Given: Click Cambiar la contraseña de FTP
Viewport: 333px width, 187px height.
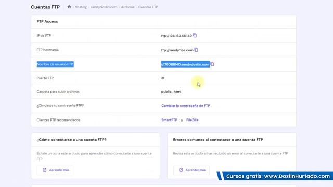Looking at the screenshot, I should pos(186,106).
